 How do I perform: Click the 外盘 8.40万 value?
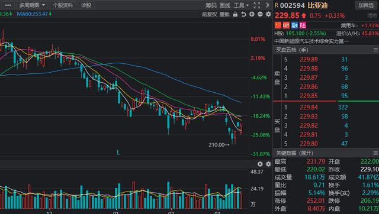(316, 209)
